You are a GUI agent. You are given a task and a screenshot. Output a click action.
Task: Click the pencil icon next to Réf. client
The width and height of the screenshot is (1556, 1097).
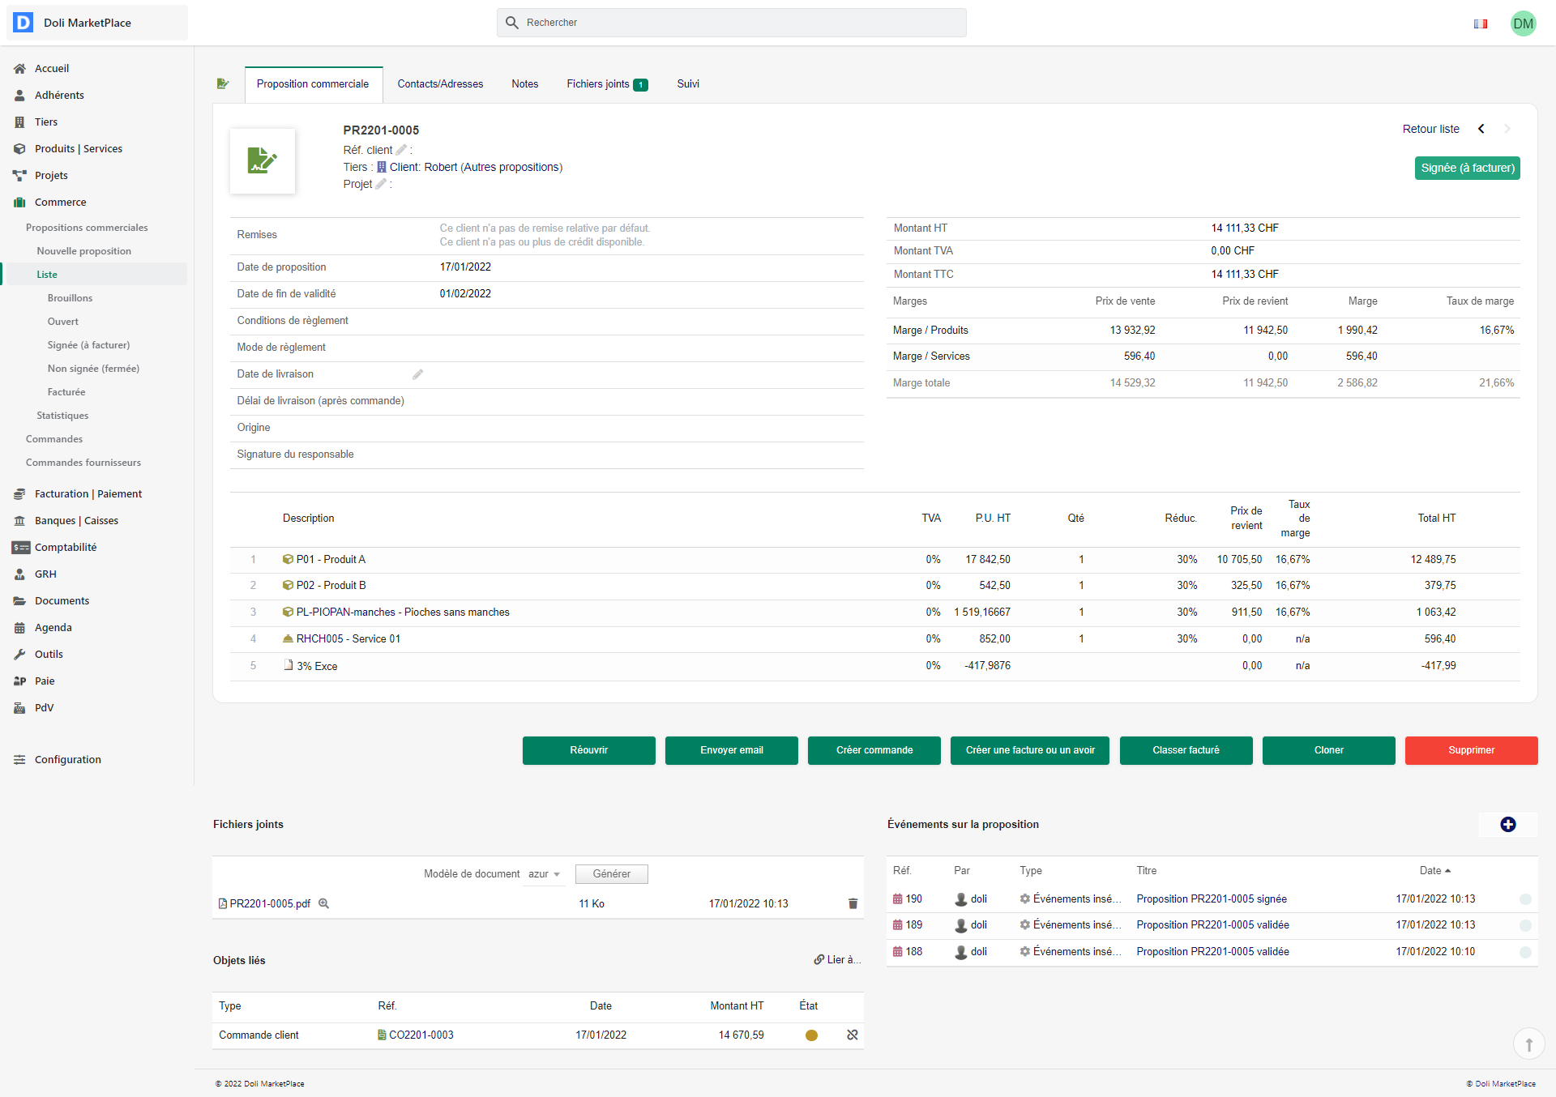(x=401, y=150)
